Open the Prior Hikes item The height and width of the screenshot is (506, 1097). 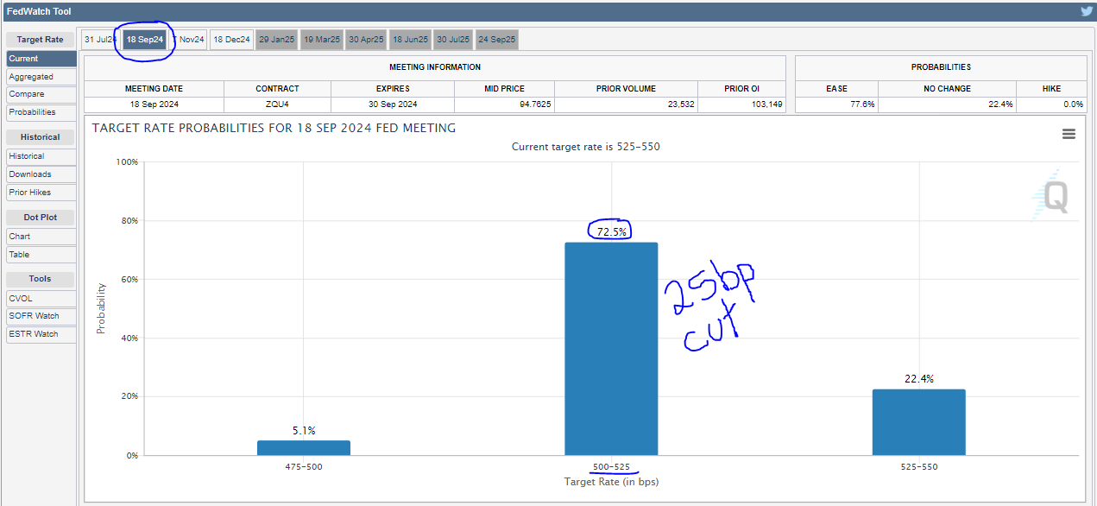[41, 193]
